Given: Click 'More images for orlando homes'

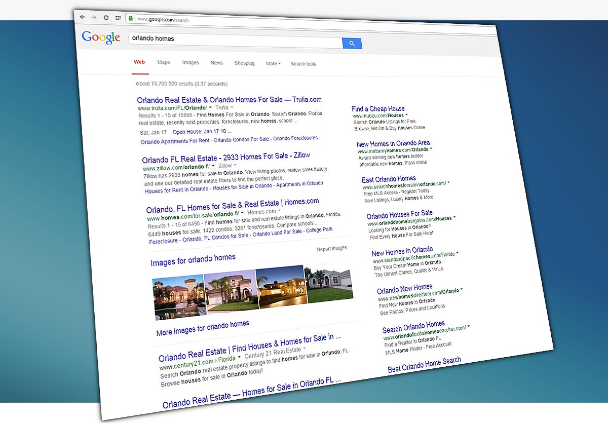Looking at the screenshot, I should [x=203, y=328].
